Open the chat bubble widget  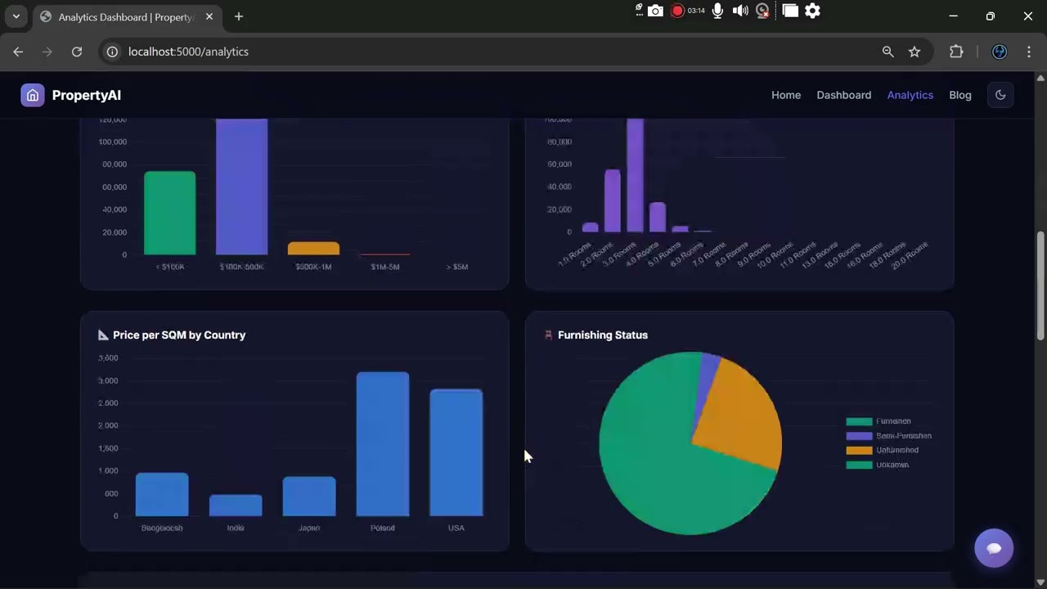[x=994, y=548]
